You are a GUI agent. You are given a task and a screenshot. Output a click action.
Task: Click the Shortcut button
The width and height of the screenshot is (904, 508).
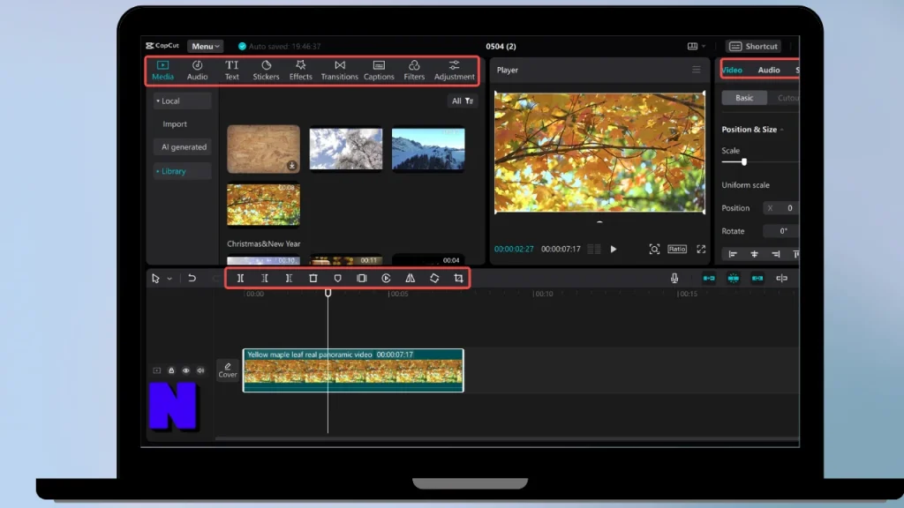754,46
